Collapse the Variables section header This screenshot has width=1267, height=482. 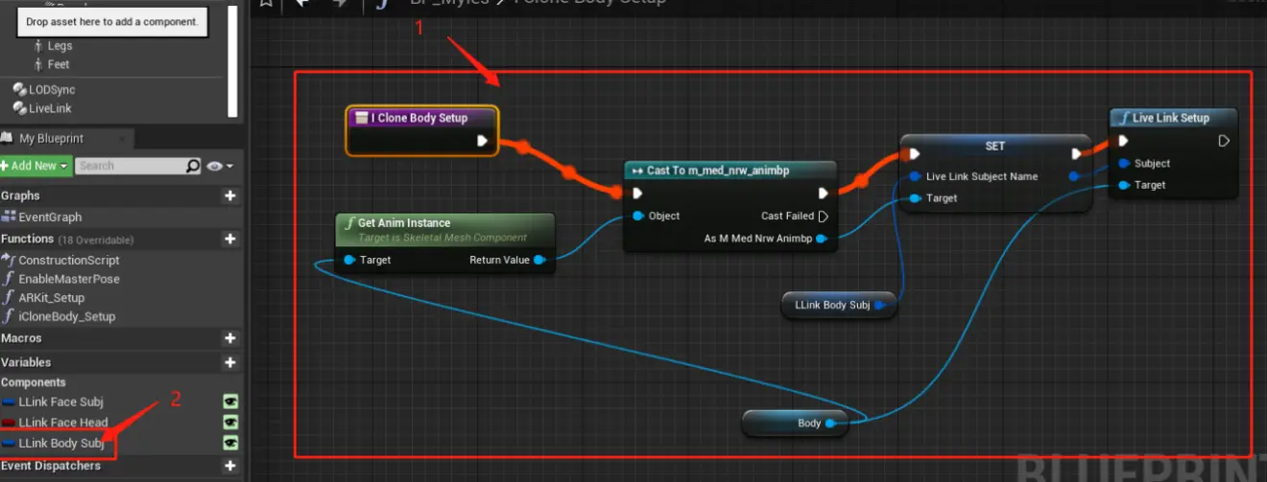pyautogui.click(x=26, y=362)
